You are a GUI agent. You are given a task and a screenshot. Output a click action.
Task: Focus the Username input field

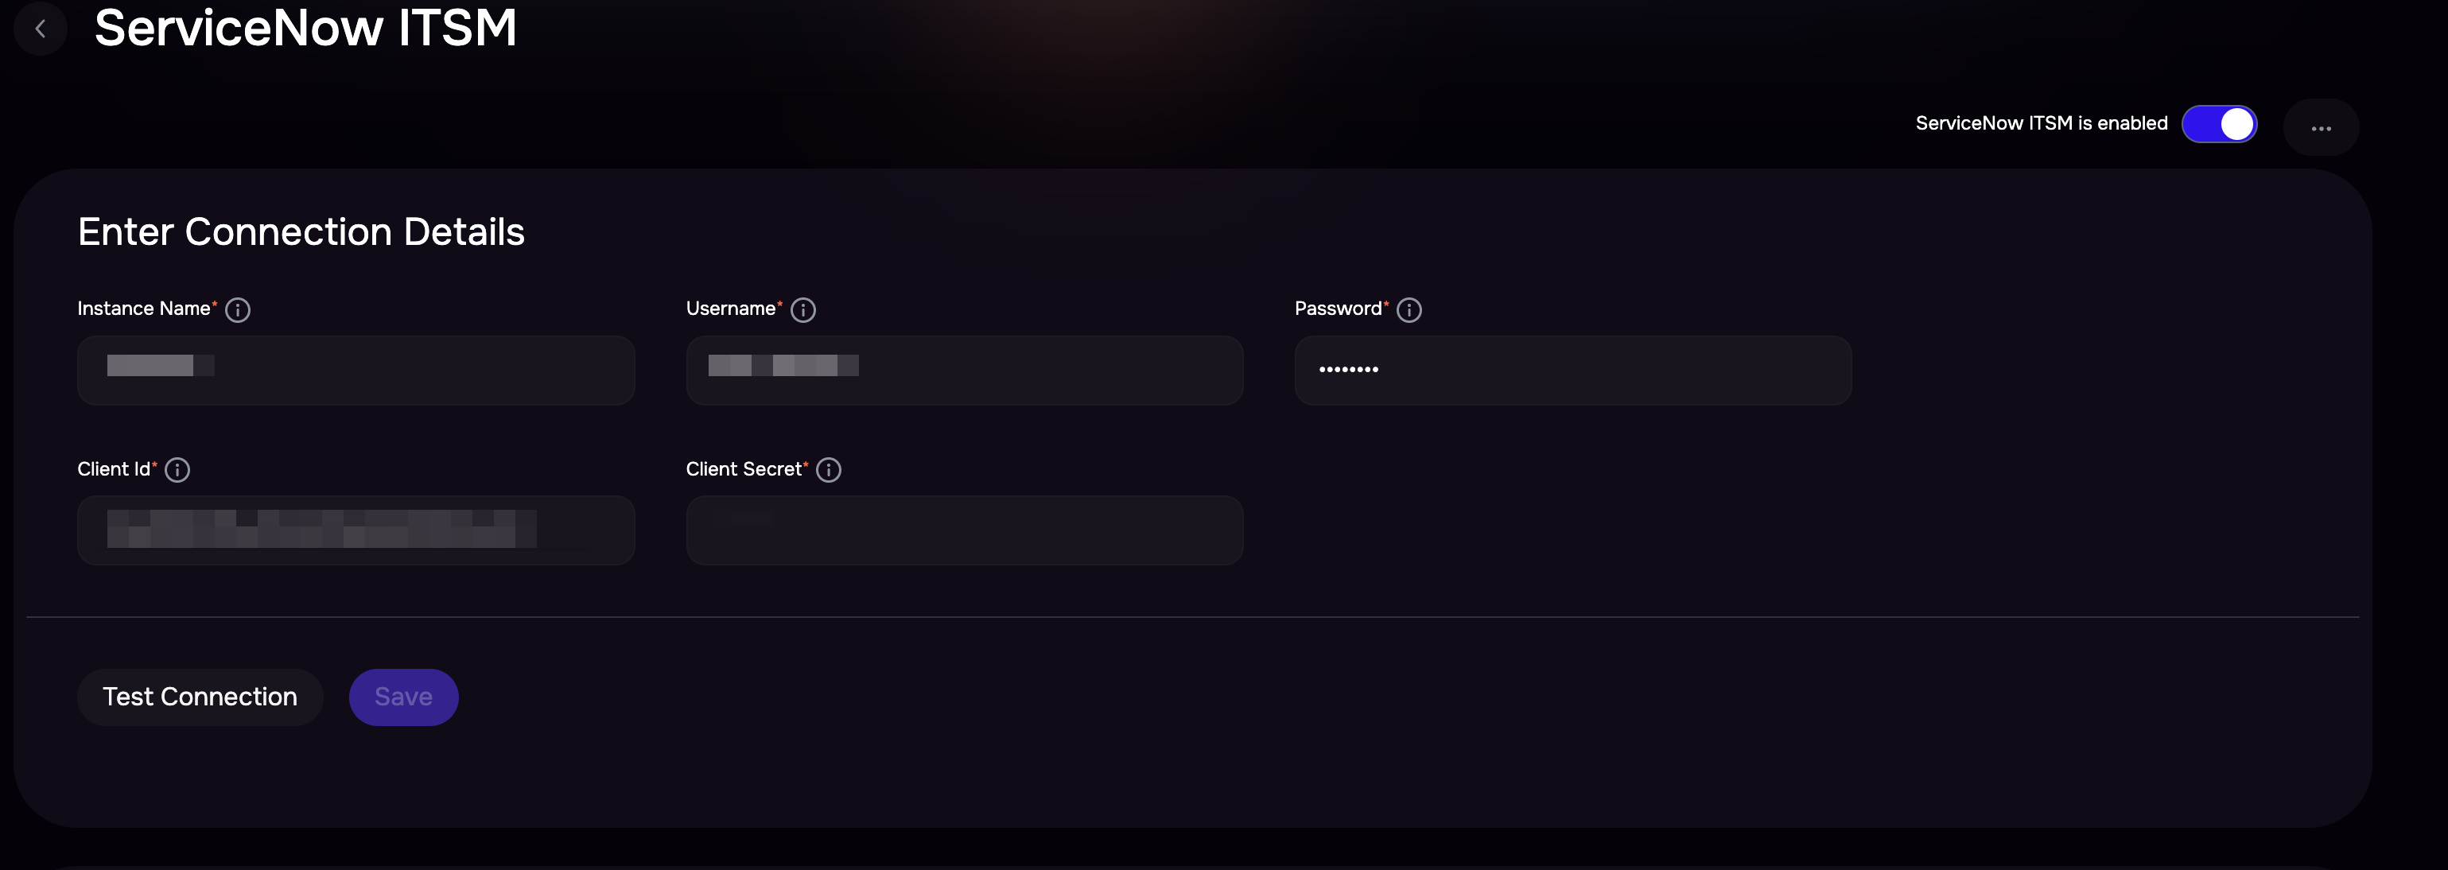point(965,371)
